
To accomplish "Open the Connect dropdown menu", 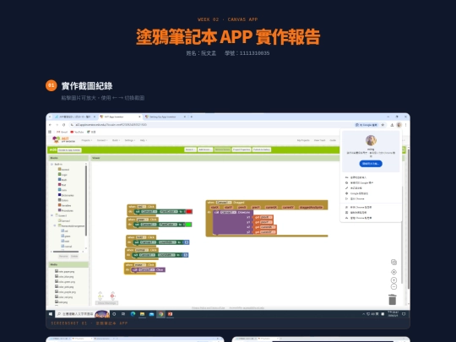I will point(102,140).
